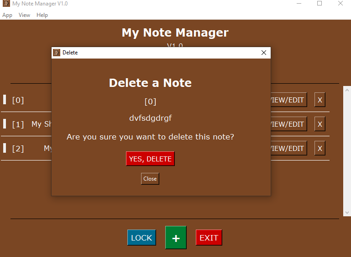
Task: Close the Delete dialog with title-bar X
Action: (x=264, y=53)
